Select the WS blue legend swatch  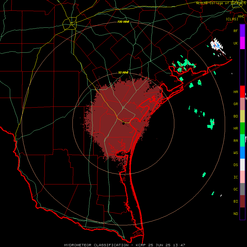click(x=242, y=153)
